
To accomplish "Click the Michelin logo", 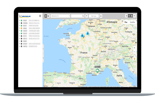I will (x=25, y=16).
